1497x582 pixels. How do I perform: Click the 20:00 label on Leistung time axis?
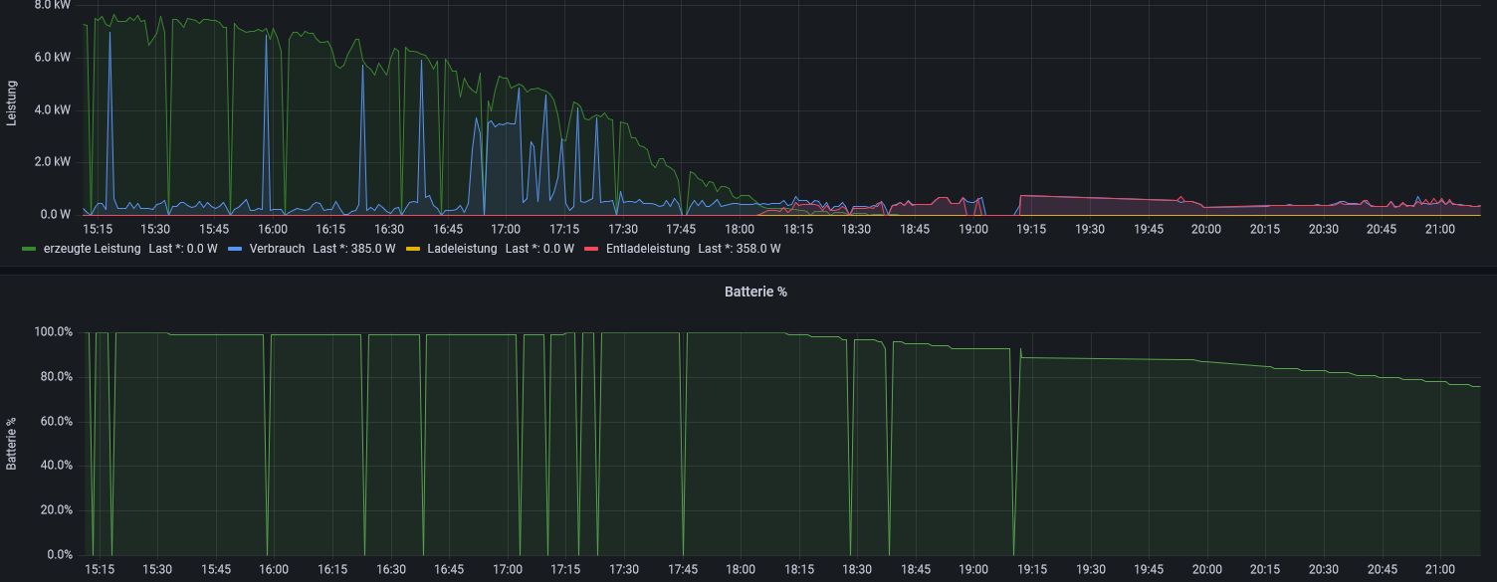(x=1206, y=229)
